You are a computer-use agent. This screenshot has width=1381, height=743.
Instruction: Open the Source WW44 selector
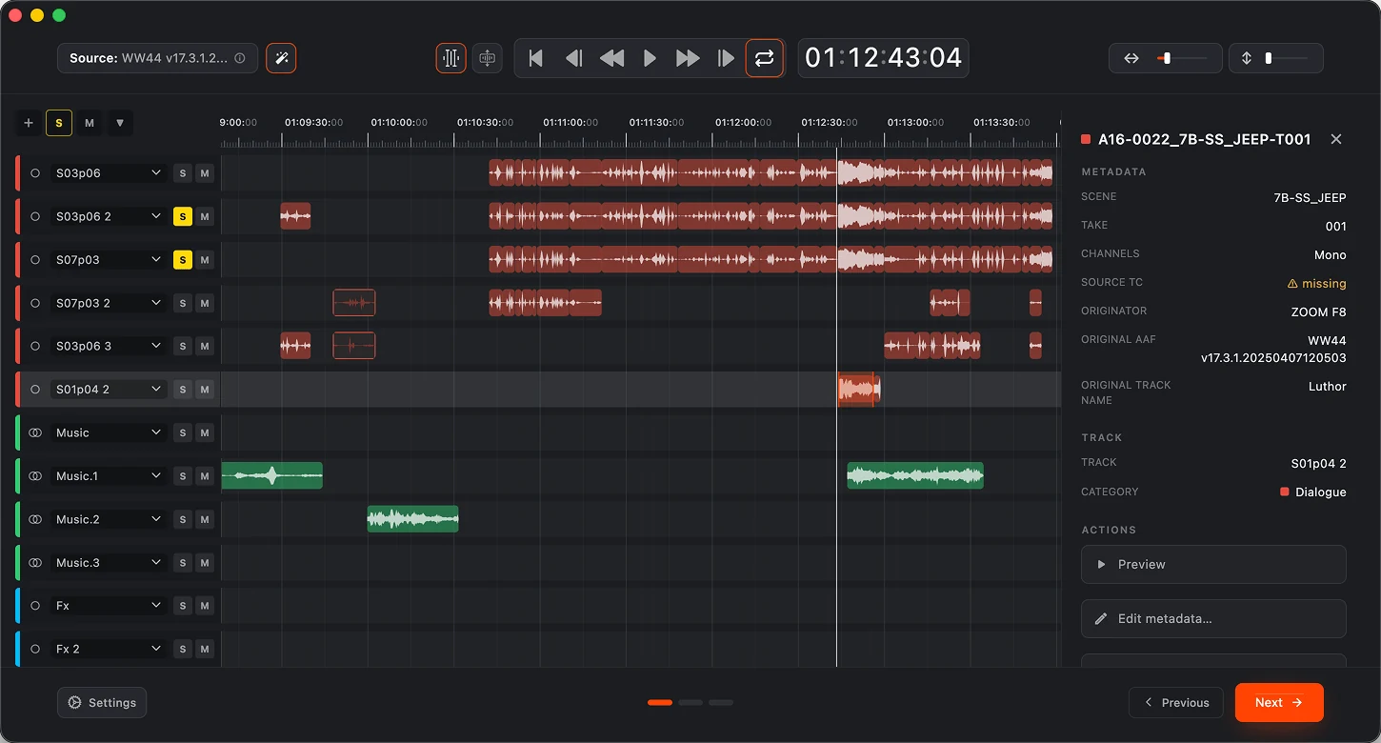pos(157,58)
